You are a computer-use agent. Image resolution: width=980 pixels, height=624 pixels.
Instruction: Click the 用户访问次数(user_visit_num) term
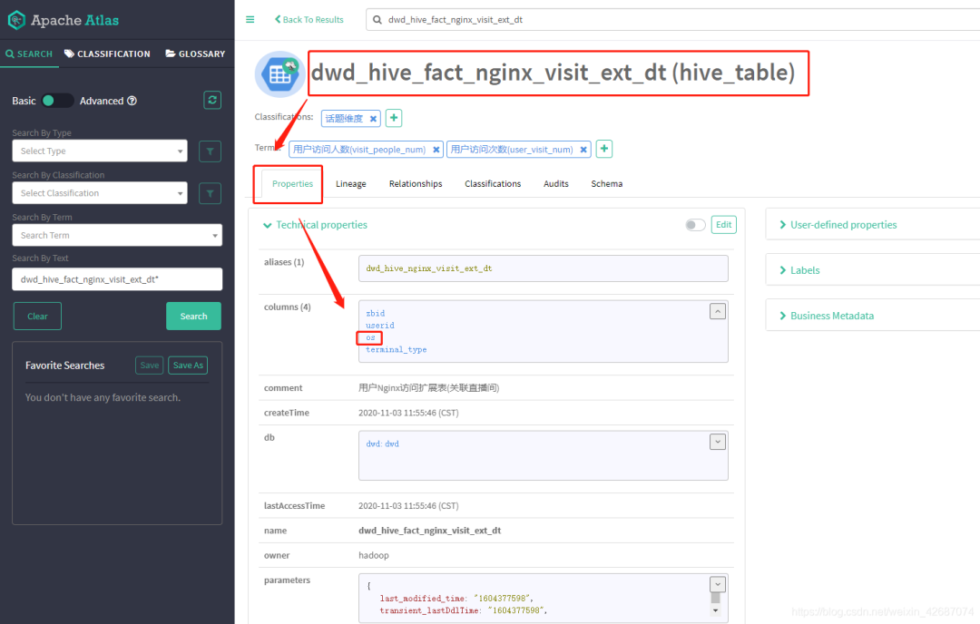(x=512, y=150)
